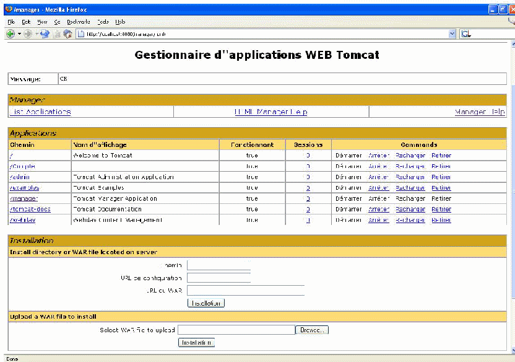Click the Google search engine icon
This screenshot has width=515, height=362.
465,34
